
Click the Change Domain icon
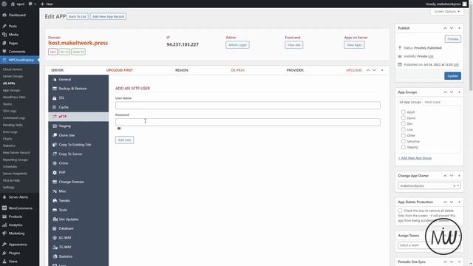pyautogui.click(x=55, y=182)
